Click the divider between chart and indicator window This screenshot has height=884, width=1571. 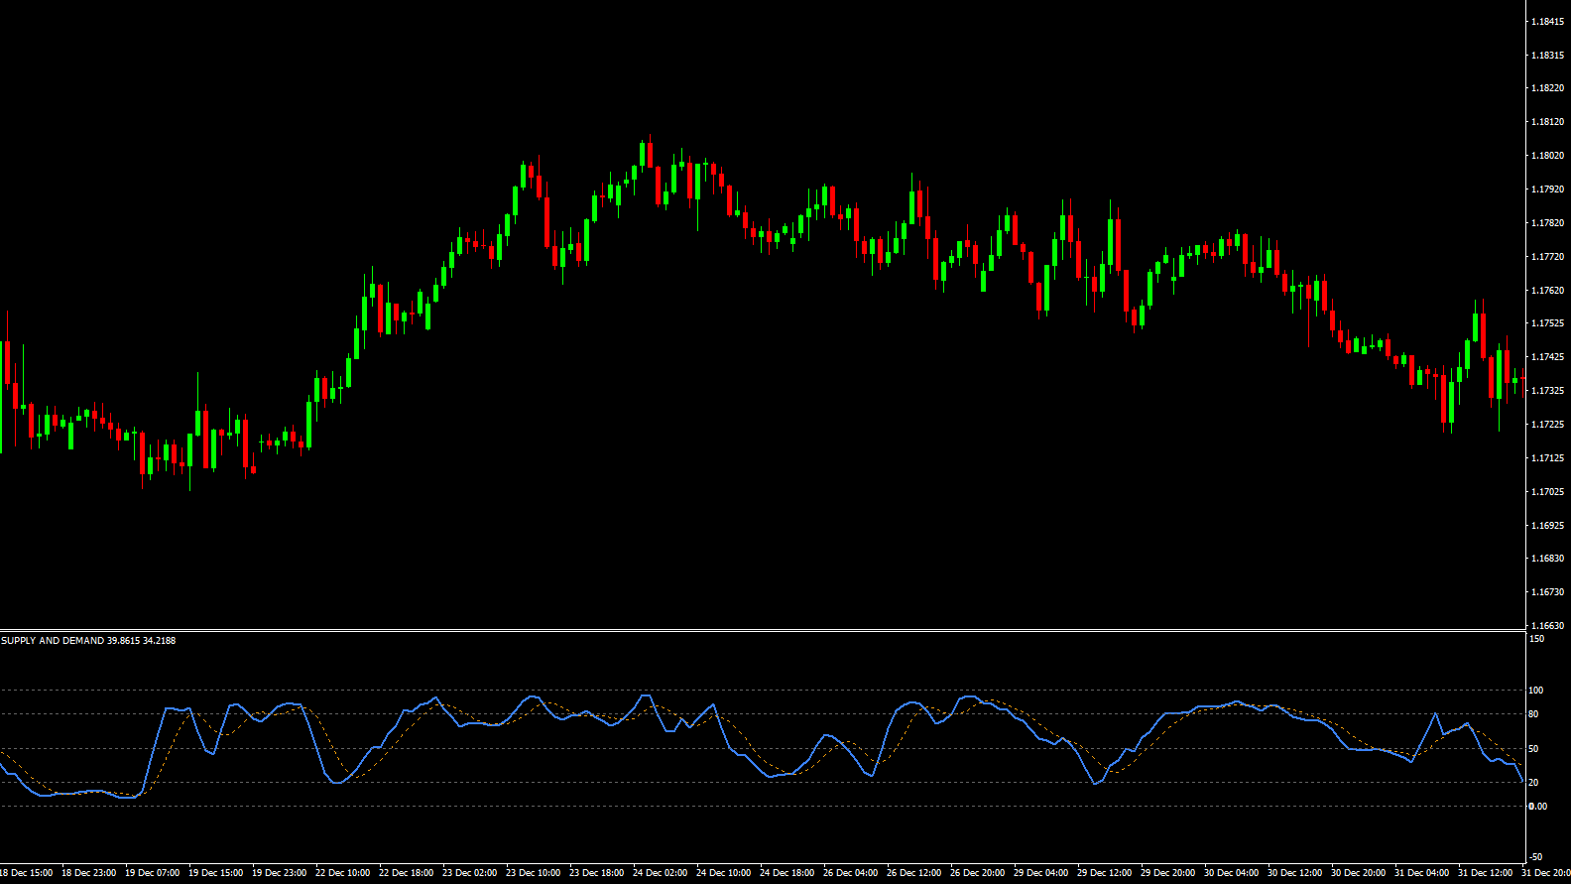click(x=762, y=630)
